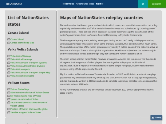Screen dimensions: 166x124
Task: Open Volican States Map link
Action: point(19,89)
